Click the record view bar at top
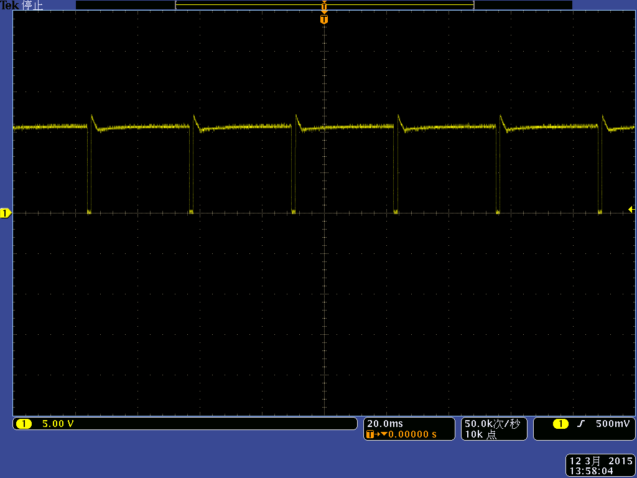 323,5
